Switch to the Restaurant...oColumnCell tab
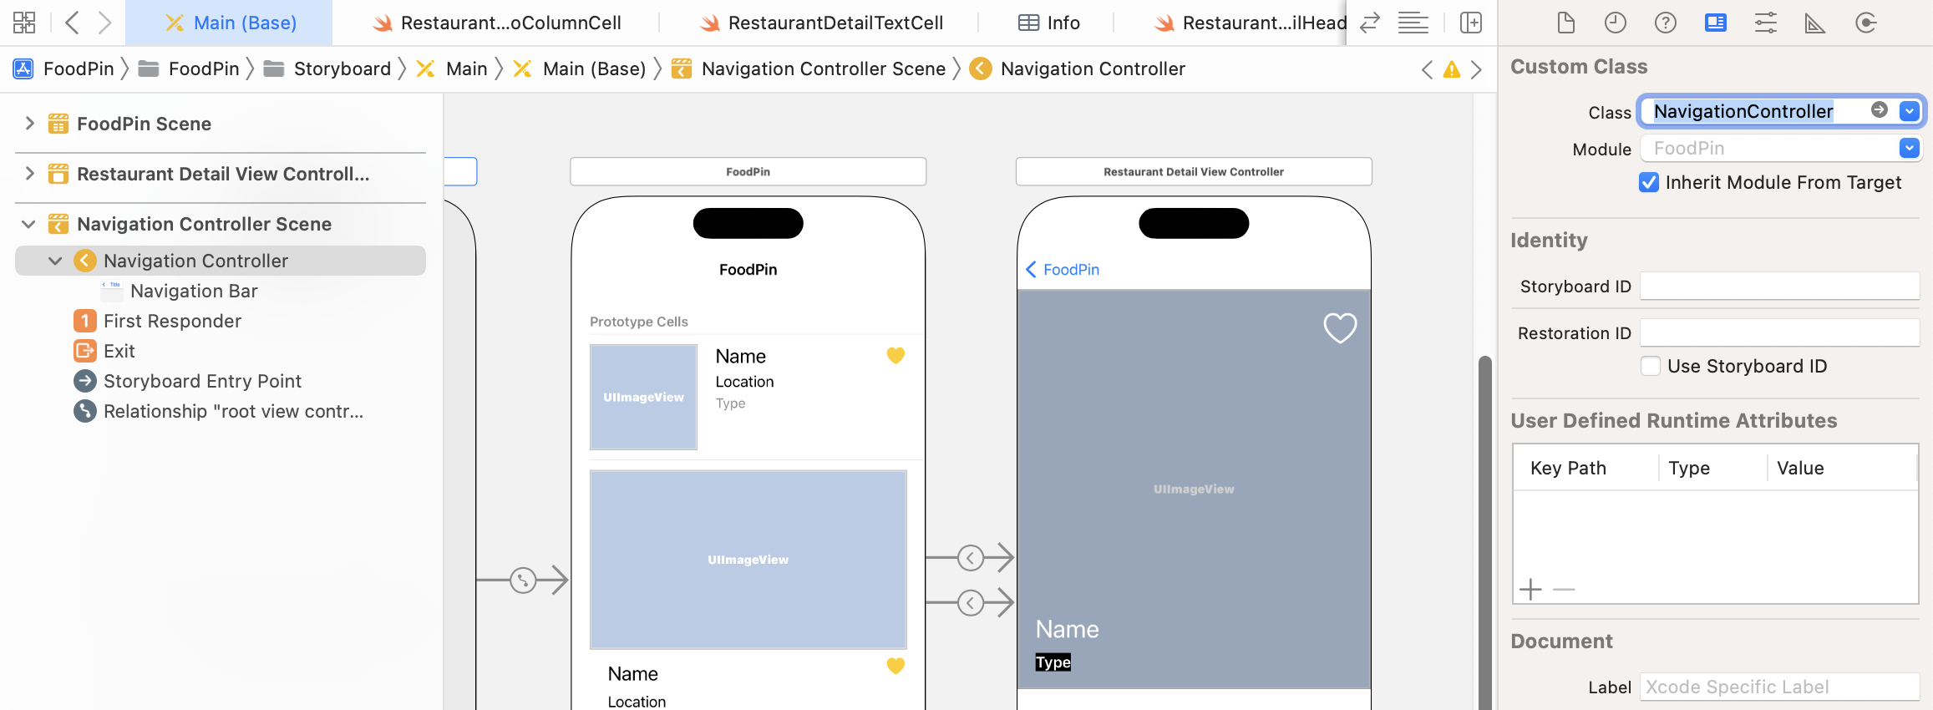The height and width of the screenshot is (710, 1933). (496, 23)
